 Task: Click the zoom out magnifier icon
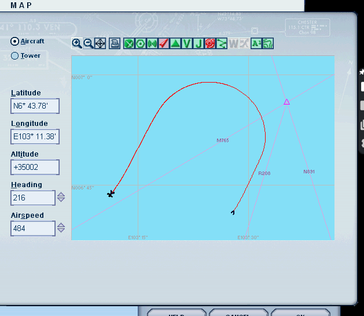click(89, 43)
